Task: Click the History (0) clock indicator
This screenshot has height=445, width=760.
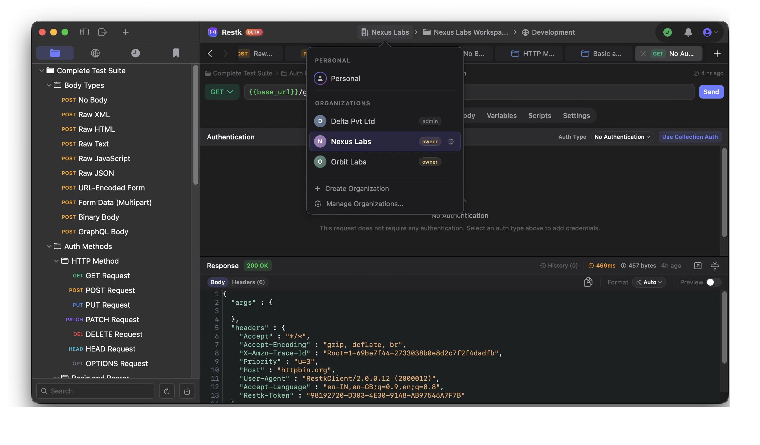Action: (558, 265)
